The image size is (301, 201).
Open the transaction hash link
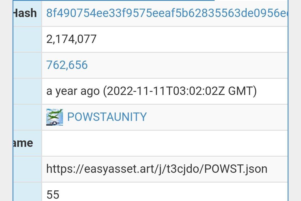(167, 13)
